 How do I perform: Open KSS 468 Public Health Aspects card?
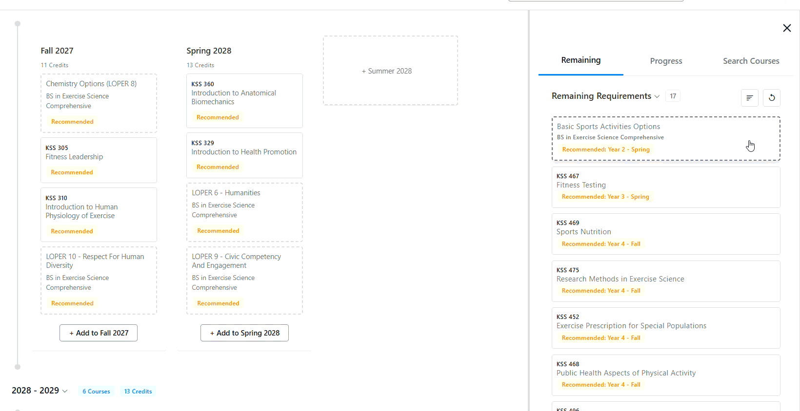(x=666, y=375)
